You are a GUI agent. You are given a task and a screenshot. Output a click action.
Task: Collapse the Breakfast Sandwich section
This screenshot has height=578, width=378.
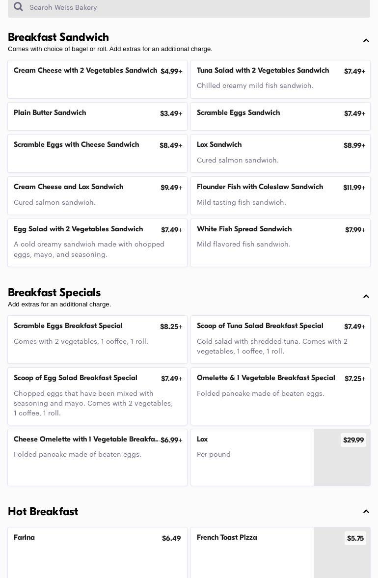[x=366, y=41]
